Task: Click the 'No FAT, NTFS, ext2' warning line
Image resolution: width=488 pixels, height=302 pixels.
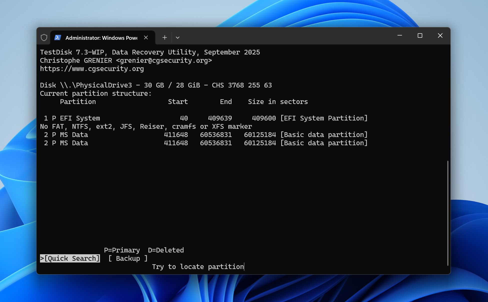Action: point(146,126)
